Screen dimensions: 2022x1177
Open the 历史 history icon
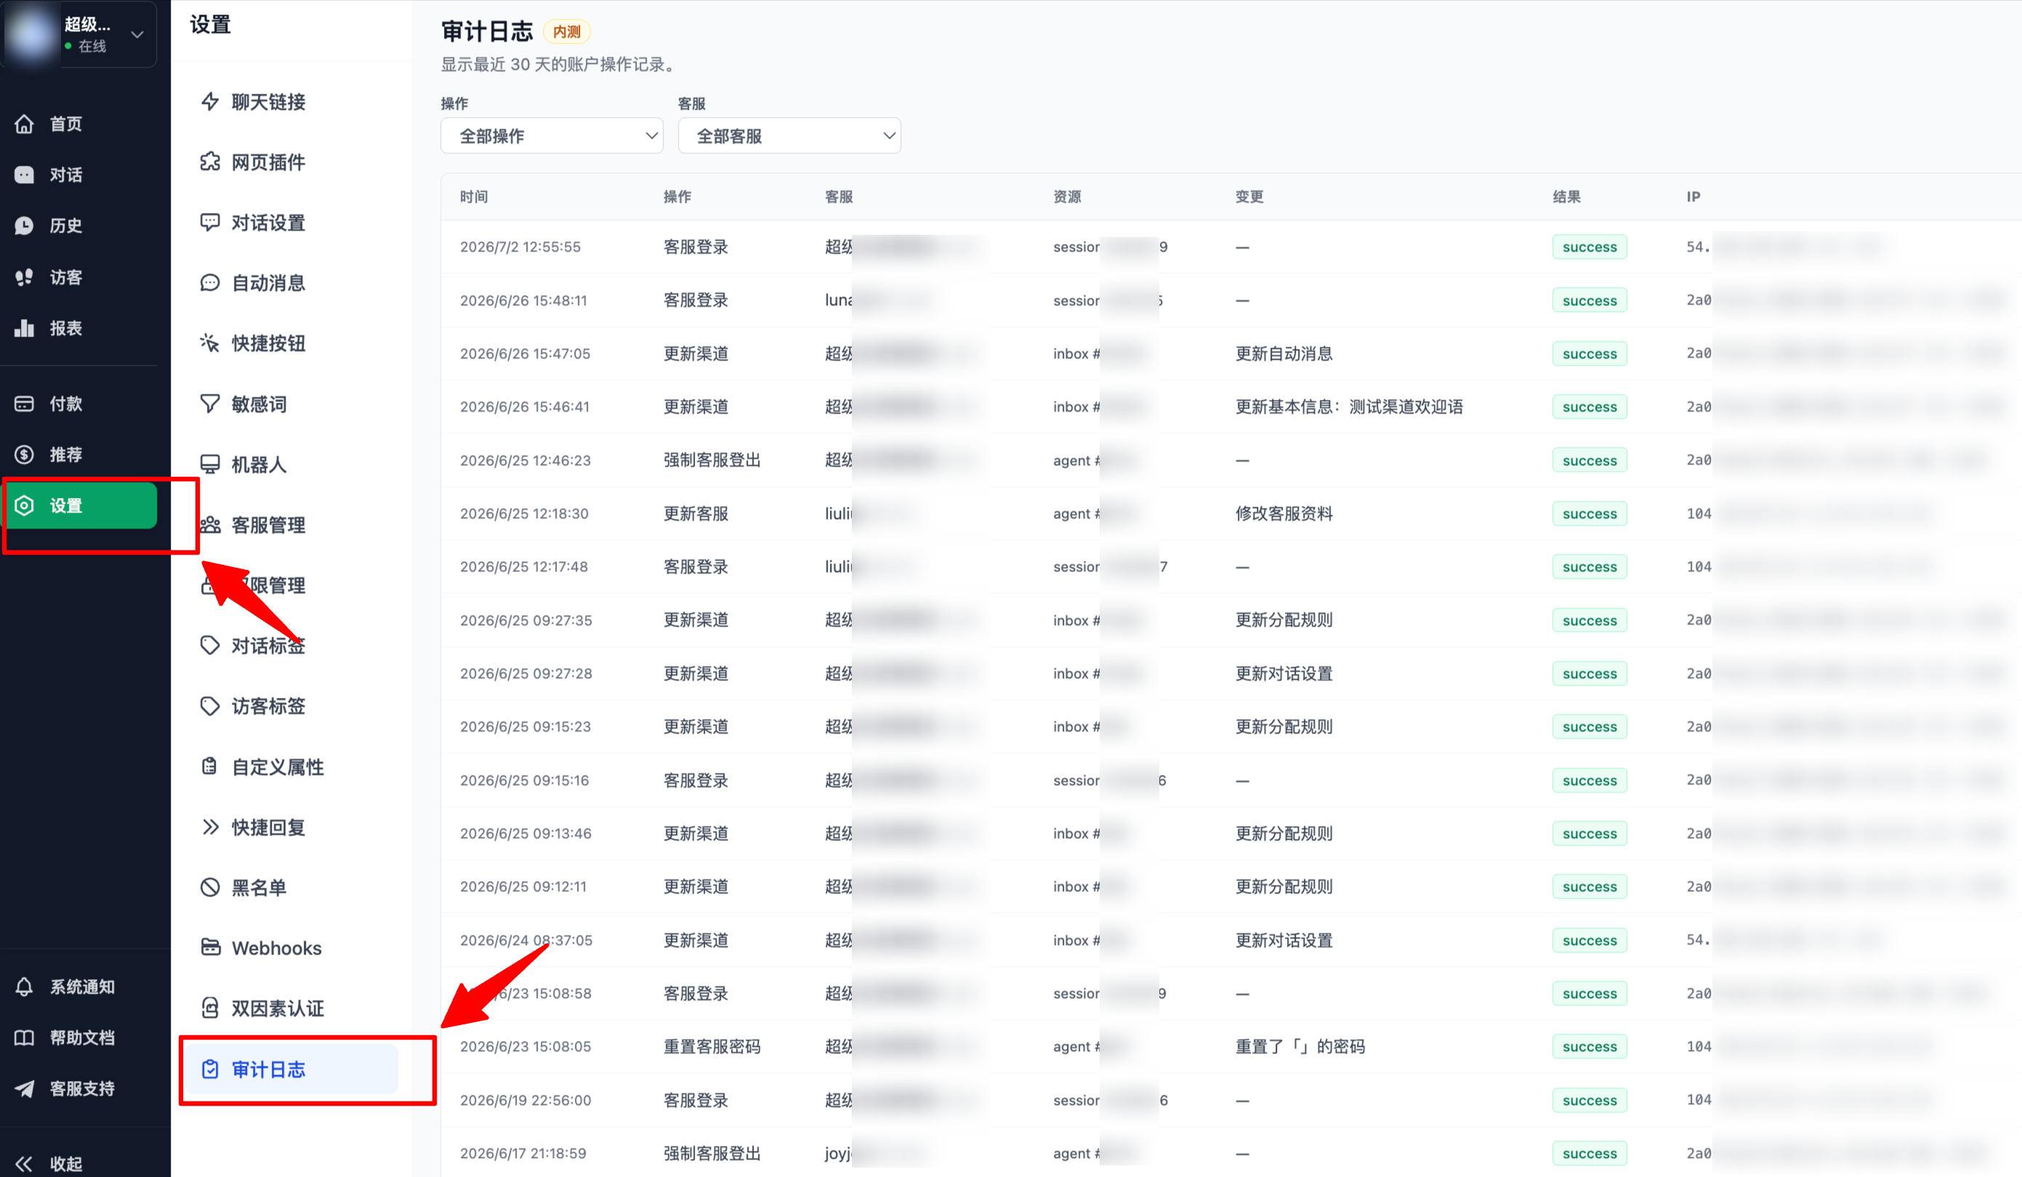coord(24,225)
